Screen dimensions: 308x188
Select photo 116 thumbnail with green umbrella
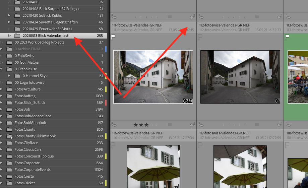[x=153, y=167]
